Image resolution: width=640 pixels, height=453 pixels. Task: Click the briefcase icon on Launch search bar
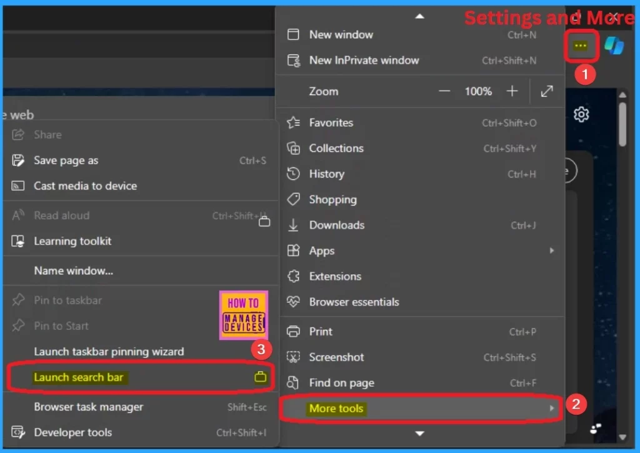tap(261, 377)
